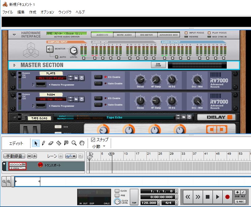
Task: Click the Transport device thumbnail
Action: (x=18, y=166)
